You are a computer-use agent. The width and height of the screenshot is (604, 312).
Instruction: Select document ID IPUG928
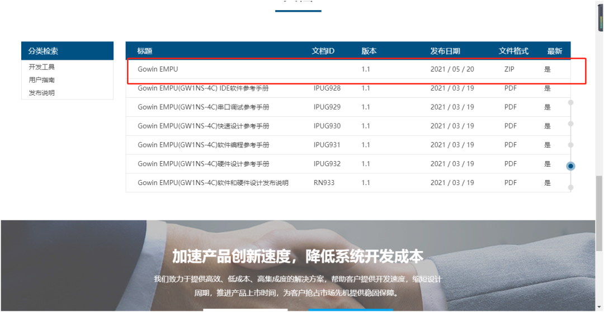[327, 88]
